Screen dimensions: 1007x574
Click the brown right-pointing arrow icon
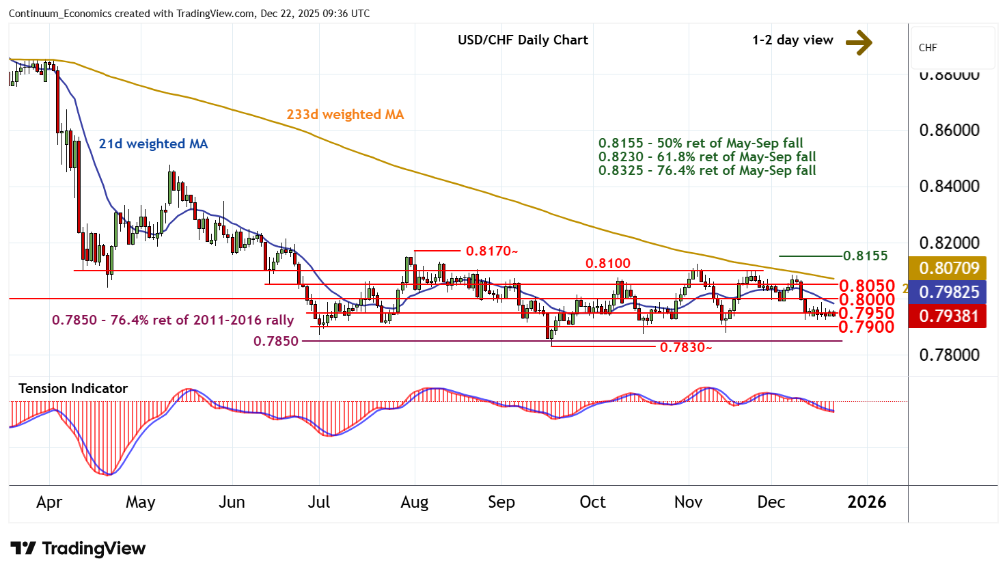tap(859, 42)
